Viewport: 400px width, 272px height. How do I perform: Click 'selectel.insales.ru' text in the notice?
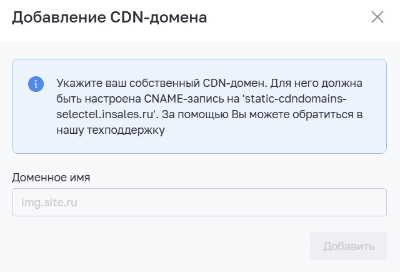pos(106,114)
